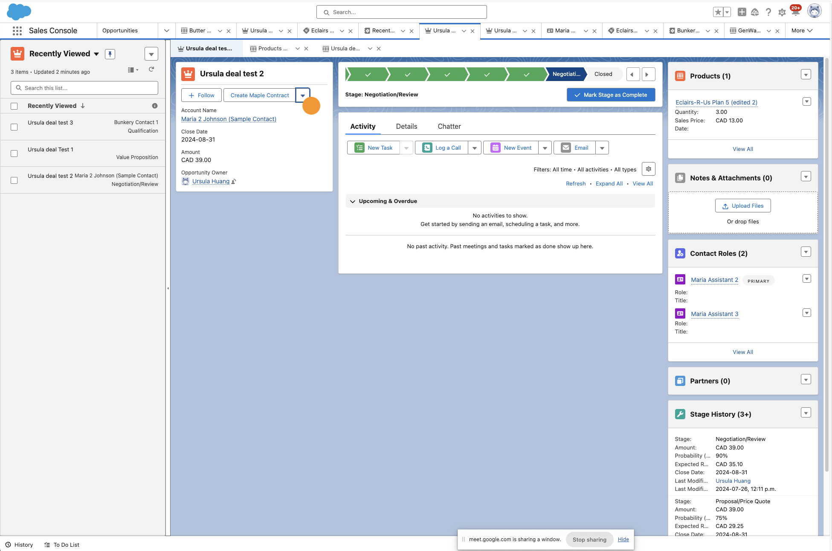Open the Chatter tab
The width and height of the screenshot is (832, 551).
(449, 127)
